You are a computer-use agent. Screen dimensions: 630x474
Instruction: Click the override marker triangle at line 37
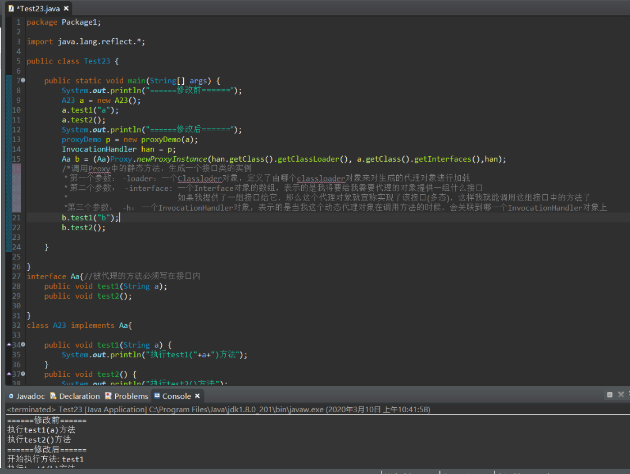pyautogui.click(x=9, y=374)
